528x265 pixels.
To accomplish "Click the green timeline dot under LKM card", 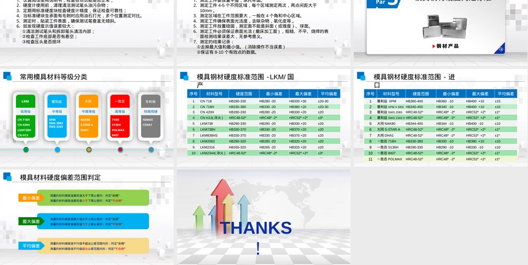I will click(x=26, y=150).
